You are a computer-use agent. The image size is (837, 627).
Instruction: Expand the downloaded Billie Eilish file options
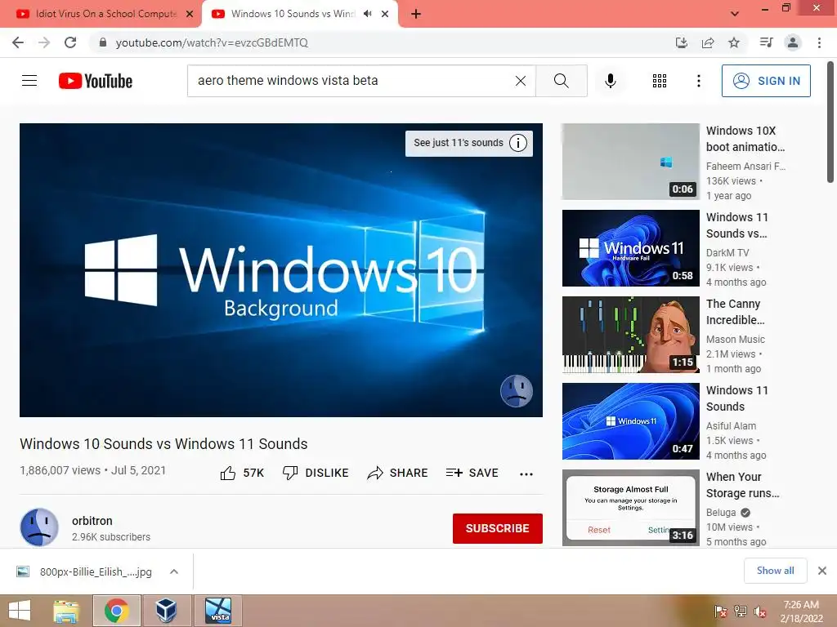tap(173, 571)
